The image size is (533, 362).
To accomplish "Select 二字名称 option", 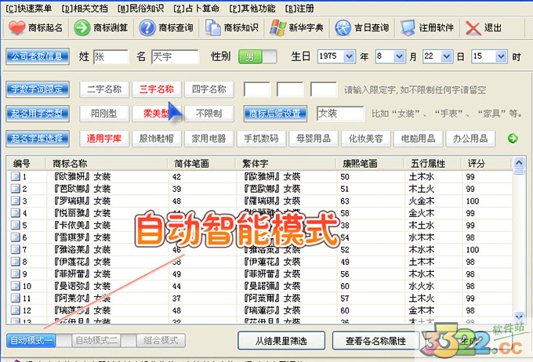I will point(104,89).
